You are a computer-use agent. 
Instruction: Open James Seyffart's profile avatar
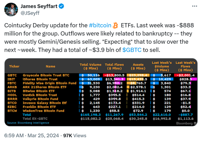[x=11, y=10]
